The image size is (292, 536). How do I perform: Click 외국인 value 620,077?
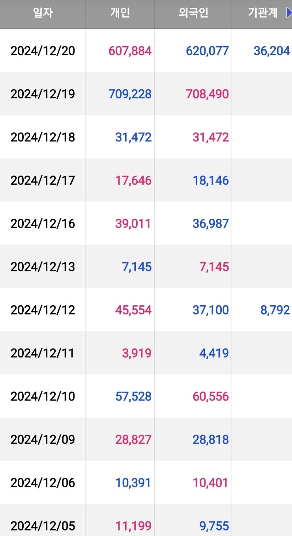[x=207, y=51]
